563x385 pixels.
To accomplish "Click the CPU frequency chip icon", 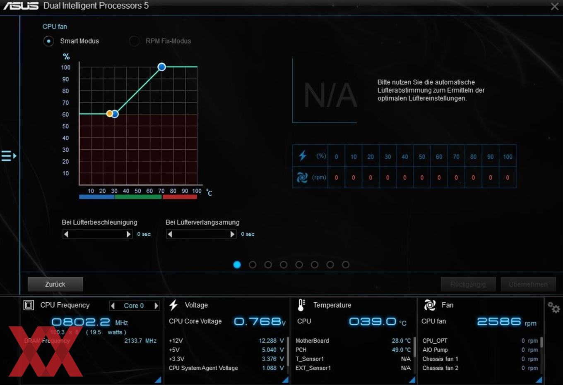I will click(29, 305).
